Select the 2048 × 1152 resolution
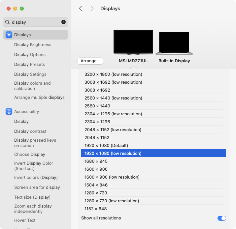Image resolution: width=236 pixels, height=229 pixels. [x=153, y=137]
